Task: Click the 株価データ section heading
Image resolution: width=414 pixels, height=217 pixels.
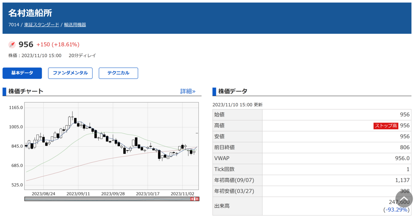Action: coord(233,91)
